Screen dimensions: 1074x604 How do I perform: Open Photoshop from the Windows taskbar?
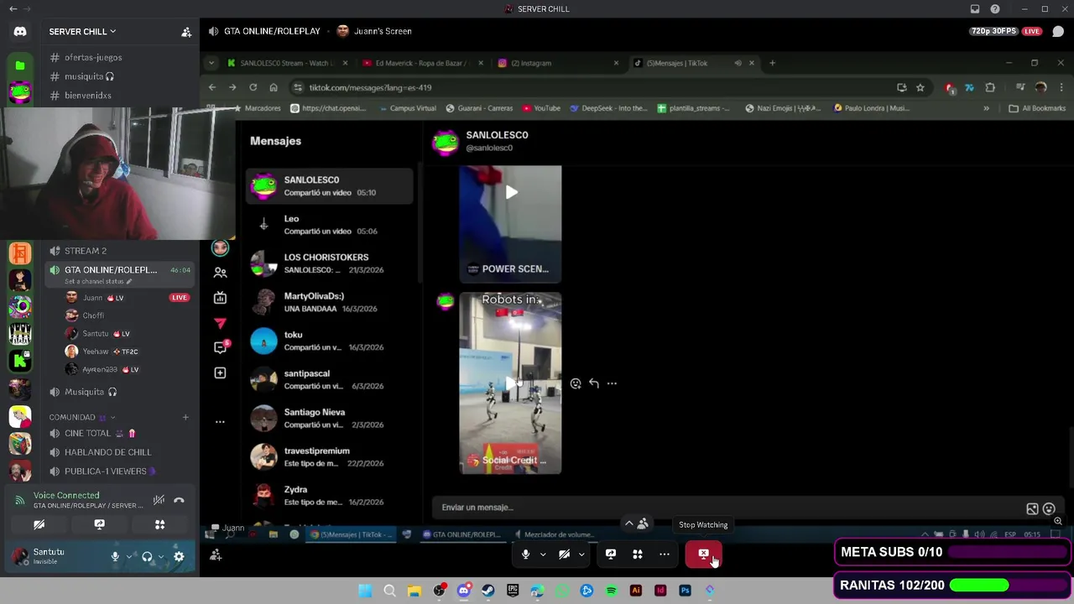click(x=685, y=591)
